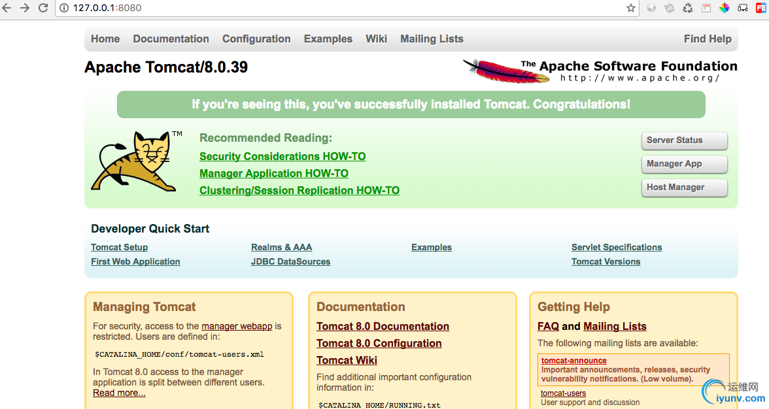This screenshot has width=769, height=409.
Task: Open the Realms & AAA link
Action: click(x=281, y=248)
